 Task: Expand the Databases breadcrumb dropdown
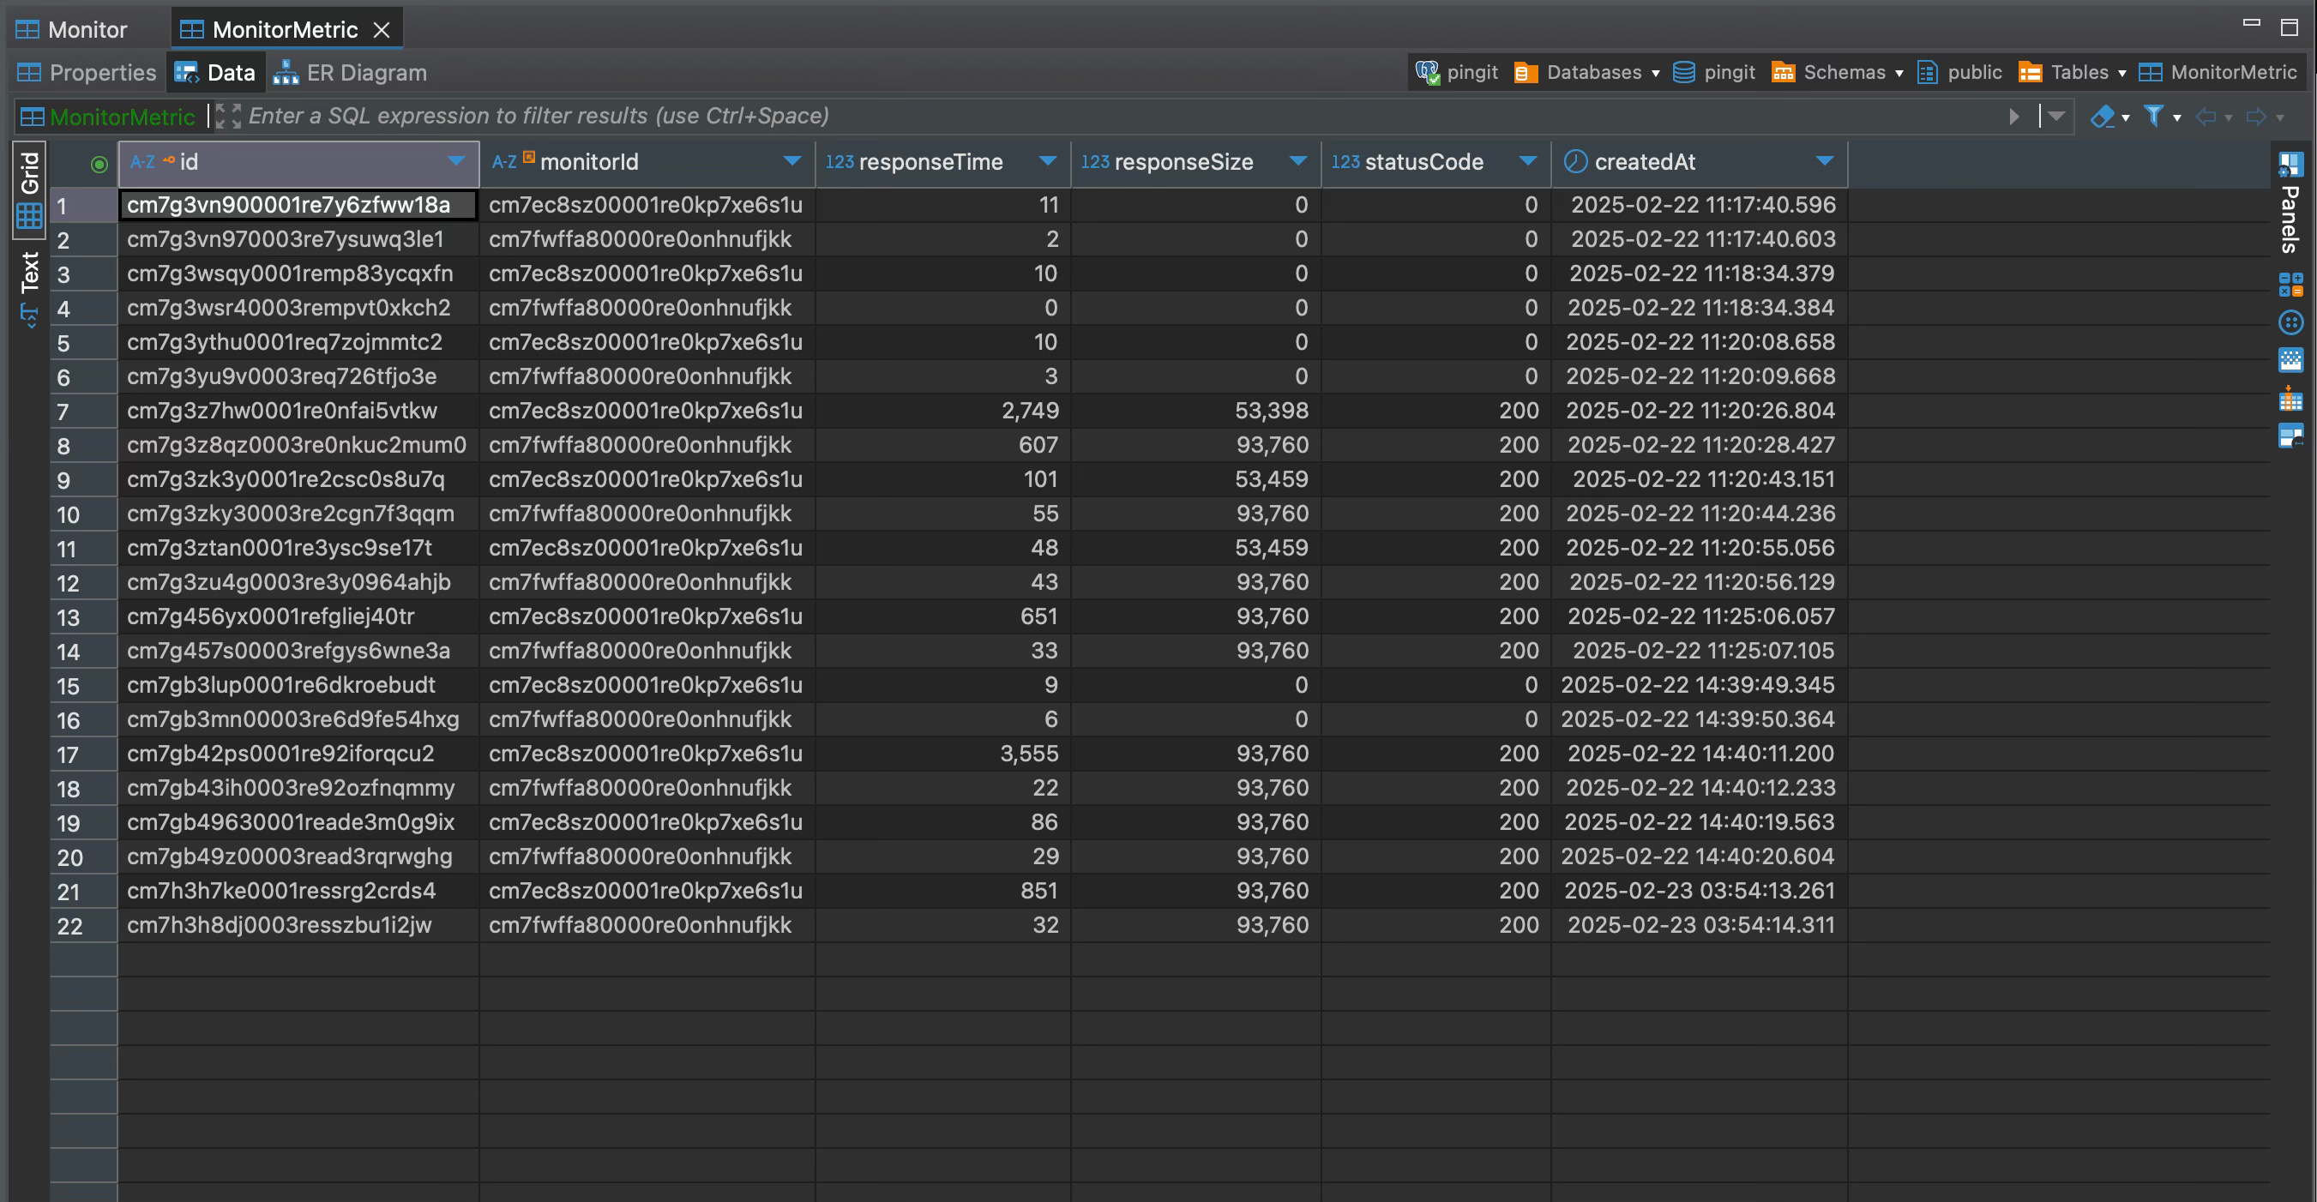[x=1655, y=74]
